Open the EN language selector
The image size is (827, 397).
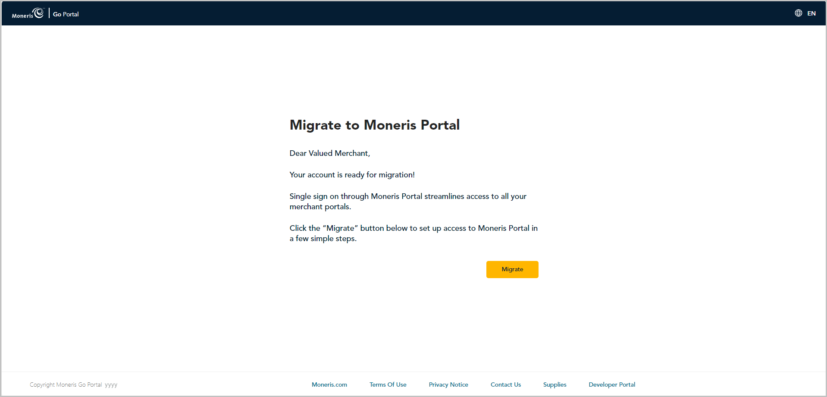tap(811, 13)
